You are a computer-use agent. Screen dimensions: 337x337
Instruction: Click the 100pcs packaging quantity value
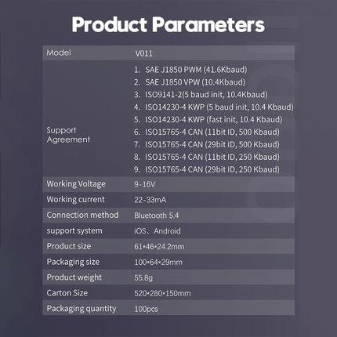coord(146,309)
